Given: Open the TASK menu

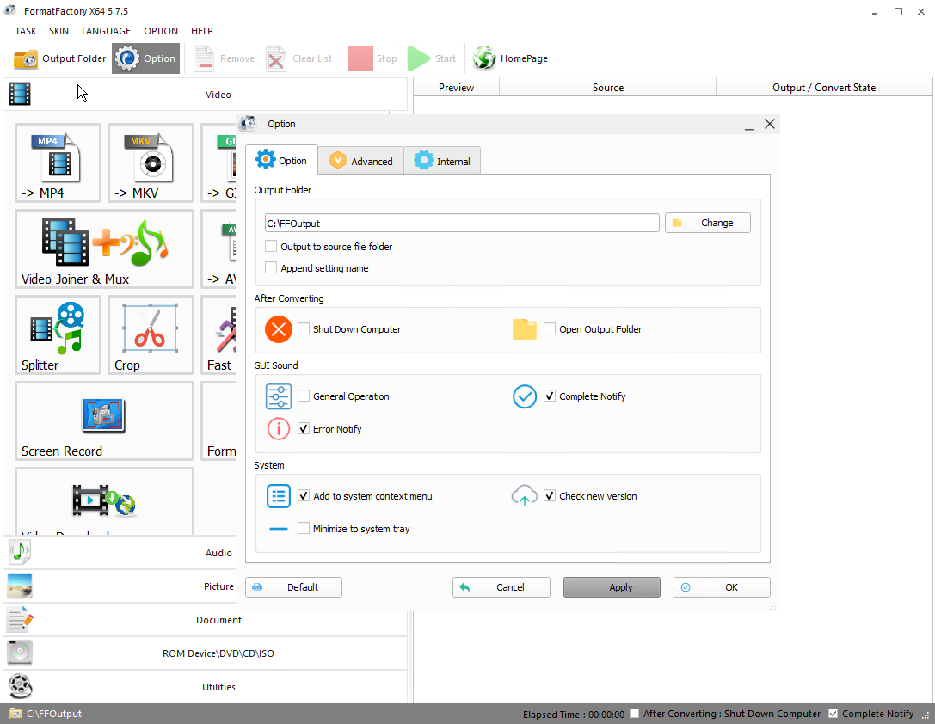Looking at the screenshot, I should point(26,31).
